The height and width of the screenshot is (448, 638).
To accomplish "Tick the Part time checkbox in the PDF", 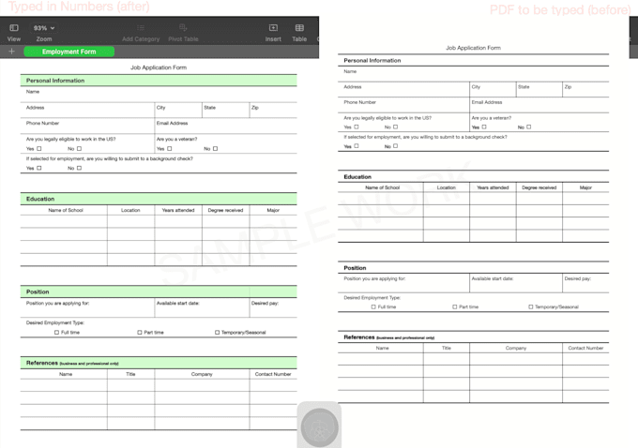I will (x=455, y=306).
